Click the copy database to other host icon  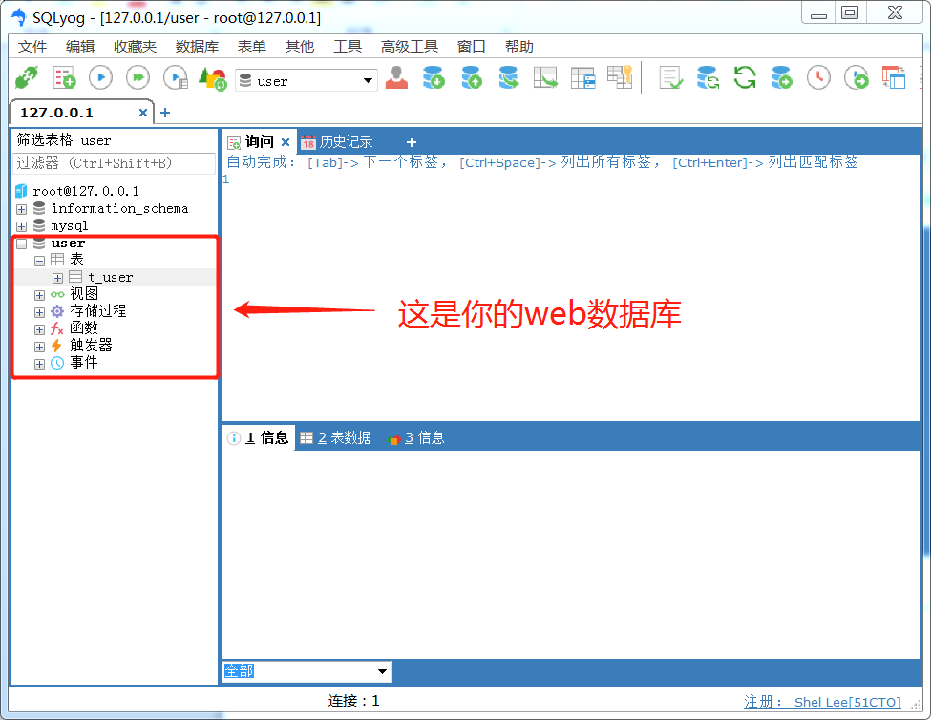[x=508, y=77]
